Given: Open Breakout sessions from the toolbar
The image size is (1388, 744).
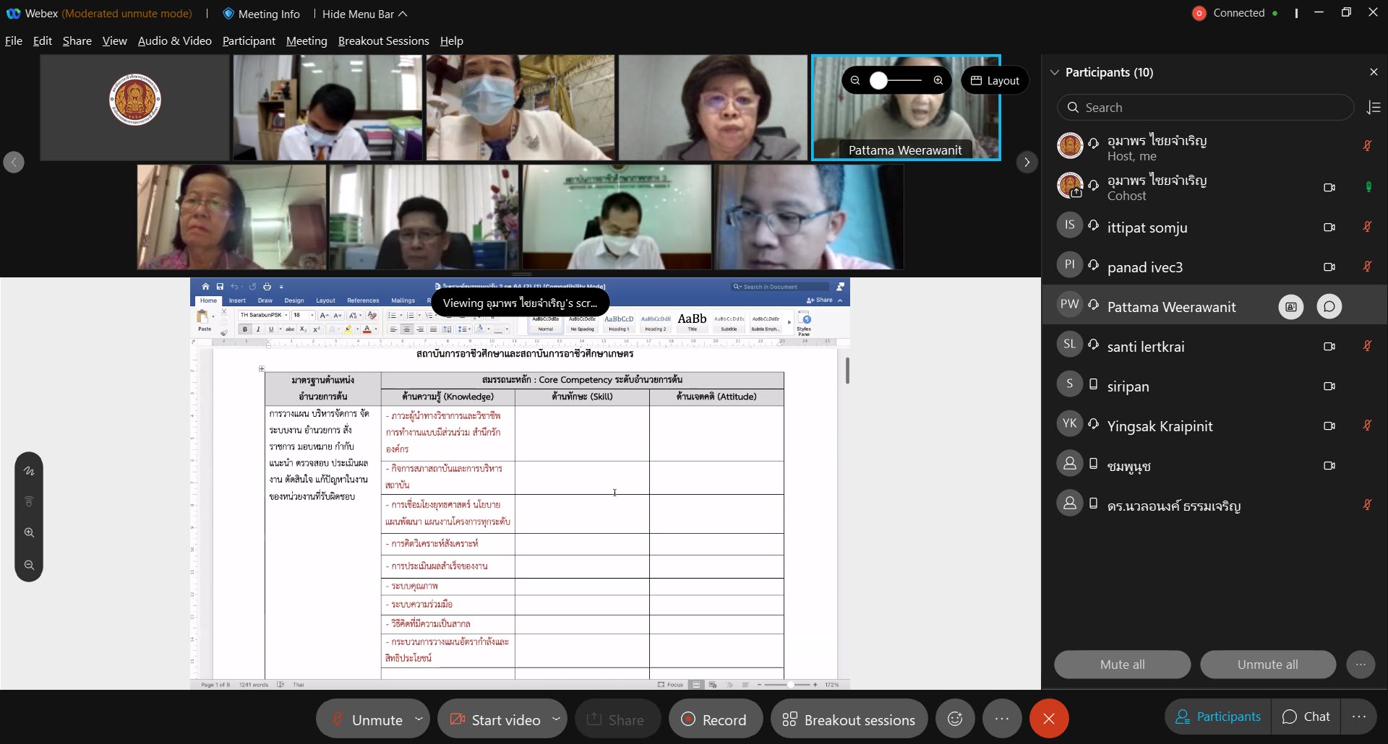Looking at the screenshot, I should pyautogui.click(x=849, y=719).
